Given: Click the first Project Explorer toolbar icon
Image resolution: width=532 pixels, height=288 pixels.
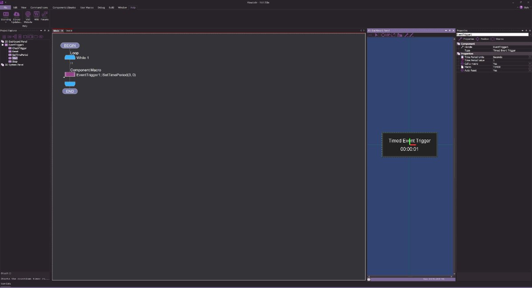Looking at the screenshot, I should pyautogui.click(x=4, y=37).
